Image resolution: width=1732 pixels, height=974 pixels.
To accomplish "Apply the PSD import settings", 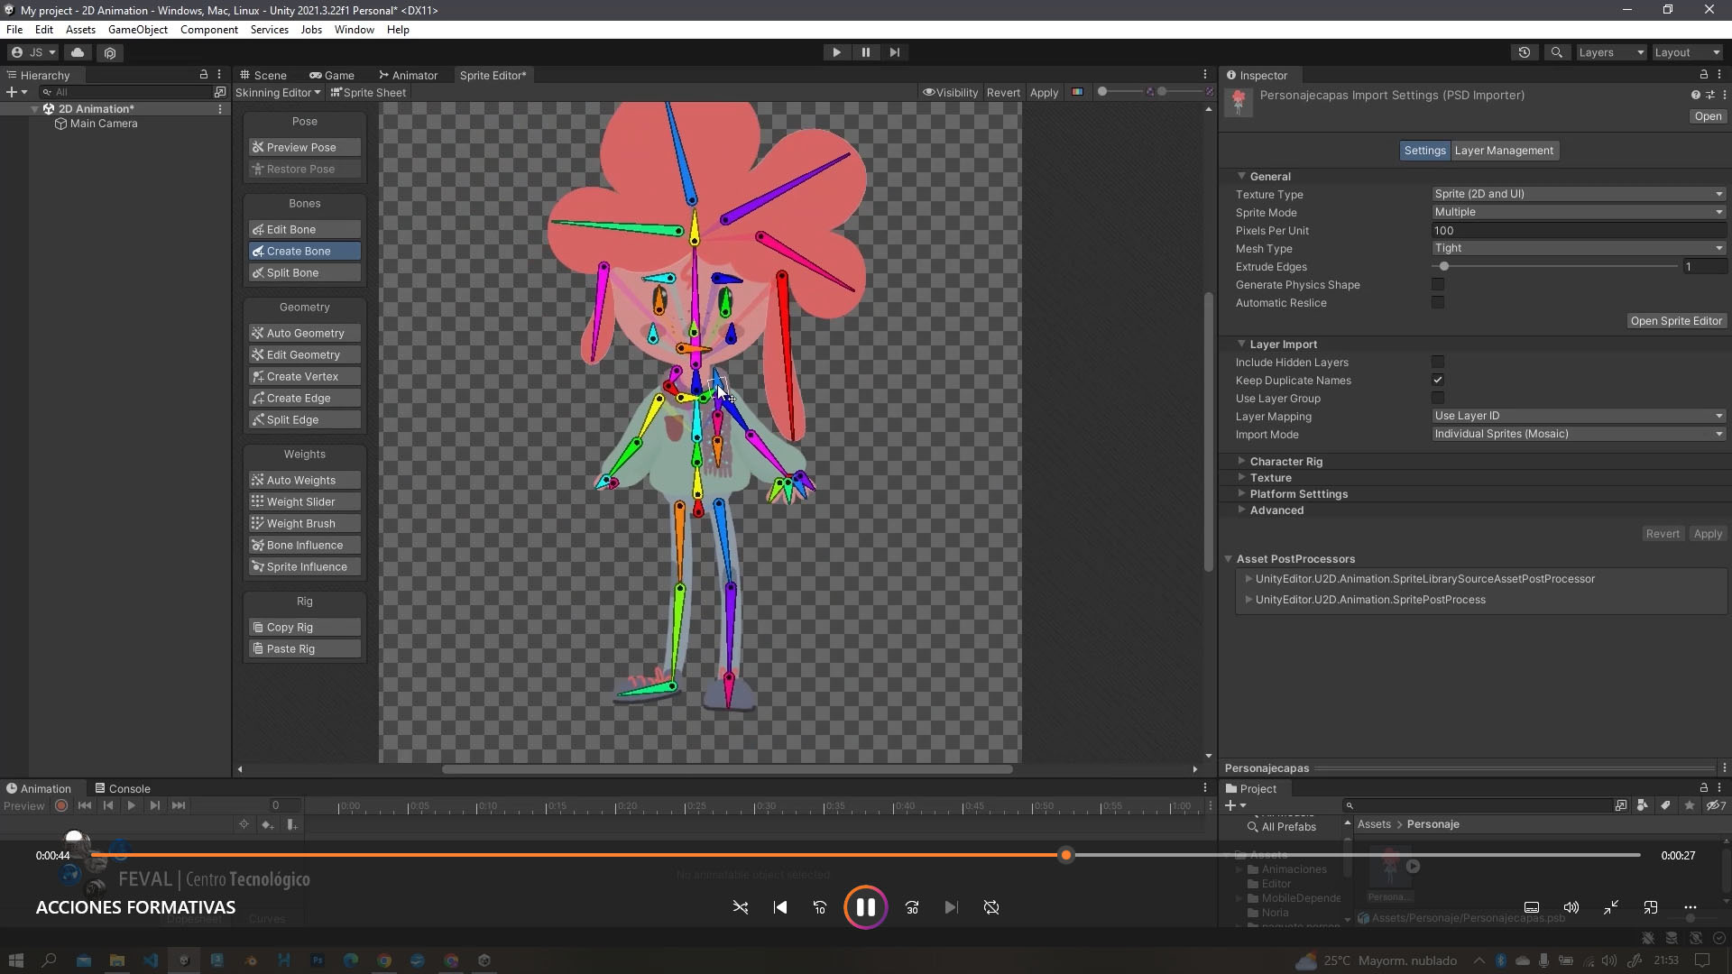I will [1708, 533].
